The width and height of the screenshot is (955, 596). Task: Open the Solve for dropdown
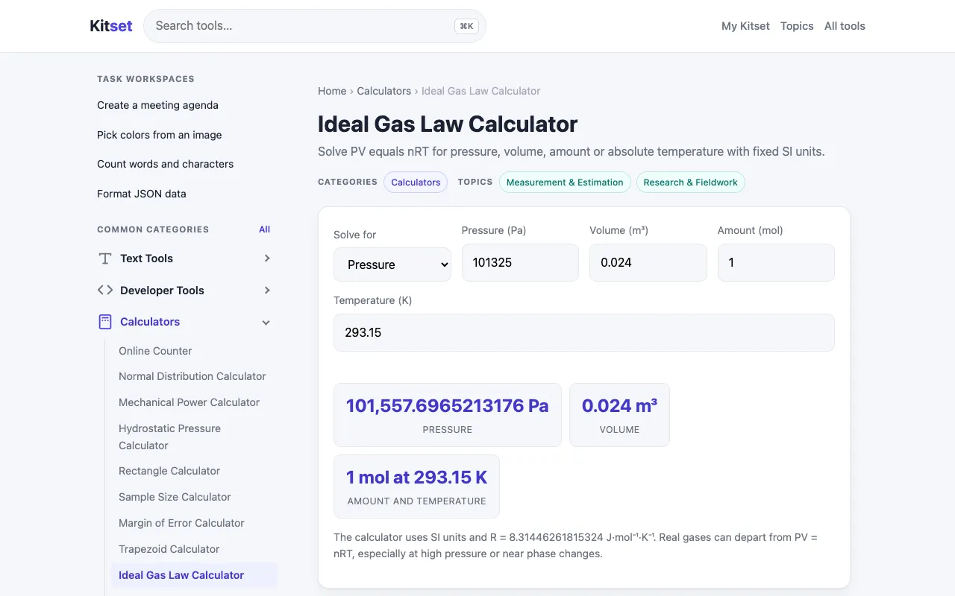(392, 264)
